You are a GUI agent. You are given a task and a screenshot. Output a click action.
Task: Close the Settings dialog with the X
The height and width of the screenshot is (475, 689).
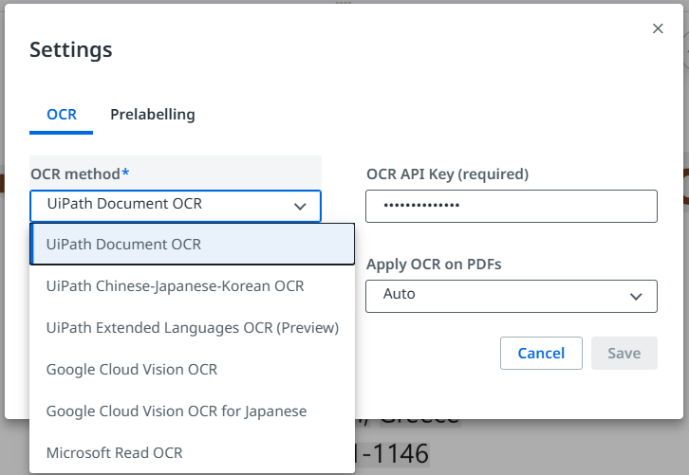pos(658,28)
